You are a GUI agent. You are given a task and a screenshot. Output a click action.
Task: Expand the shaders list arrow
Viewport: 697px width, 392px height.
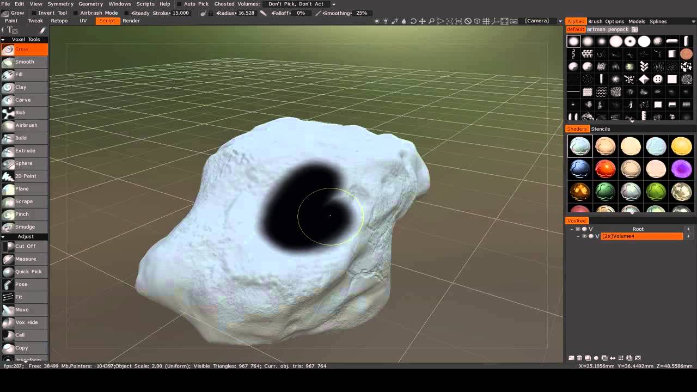tap(632, 213)
